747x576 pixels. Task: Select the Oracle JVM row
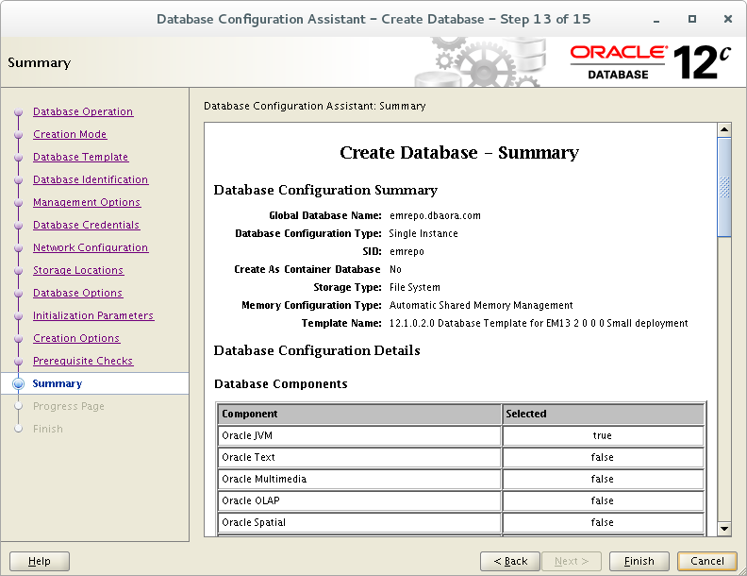pos(460,435)
